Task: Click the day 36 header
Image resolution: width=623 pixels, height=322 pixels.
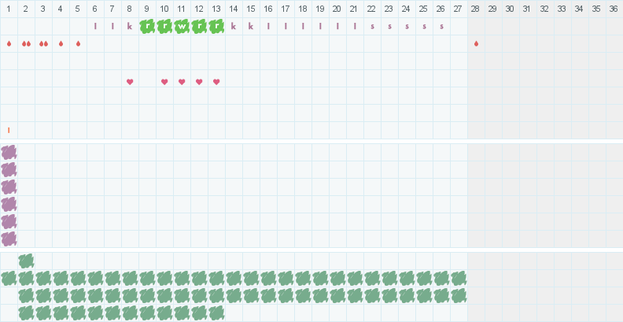Action: pos(614,9)
